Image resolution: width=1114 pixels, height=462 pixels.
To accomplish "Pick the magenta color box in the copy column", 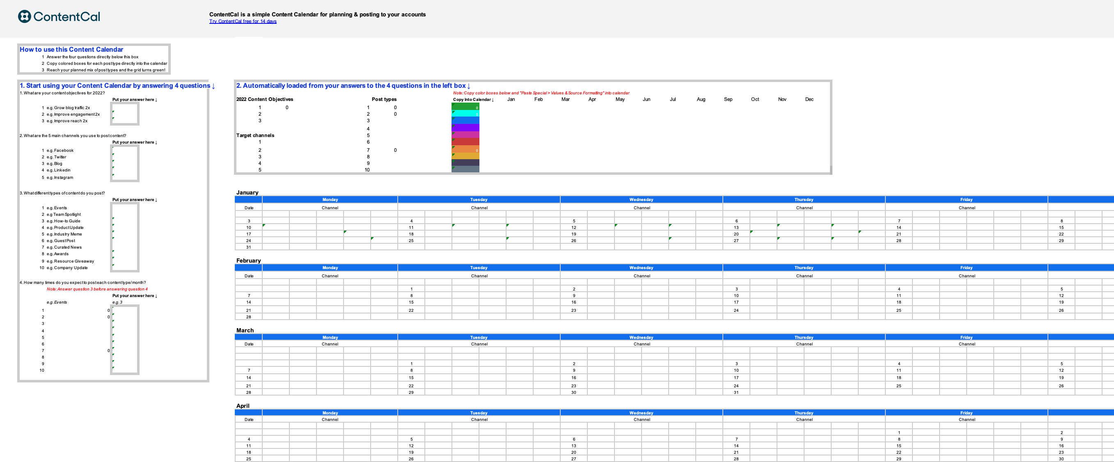I will click(x=465, y=135).
